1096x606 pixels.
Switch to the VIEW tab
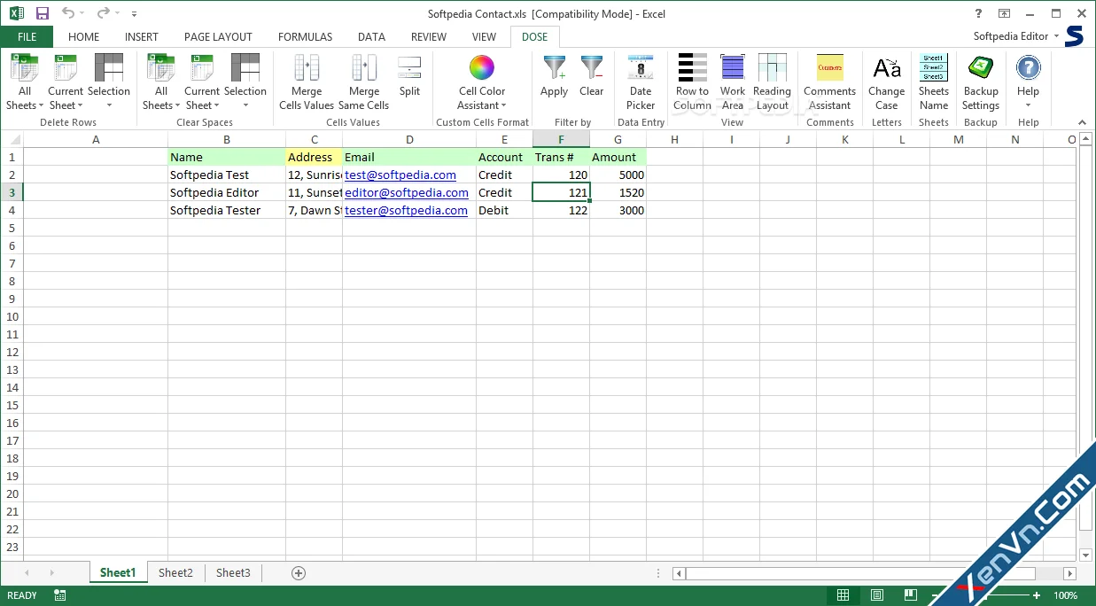coord(484,36)
